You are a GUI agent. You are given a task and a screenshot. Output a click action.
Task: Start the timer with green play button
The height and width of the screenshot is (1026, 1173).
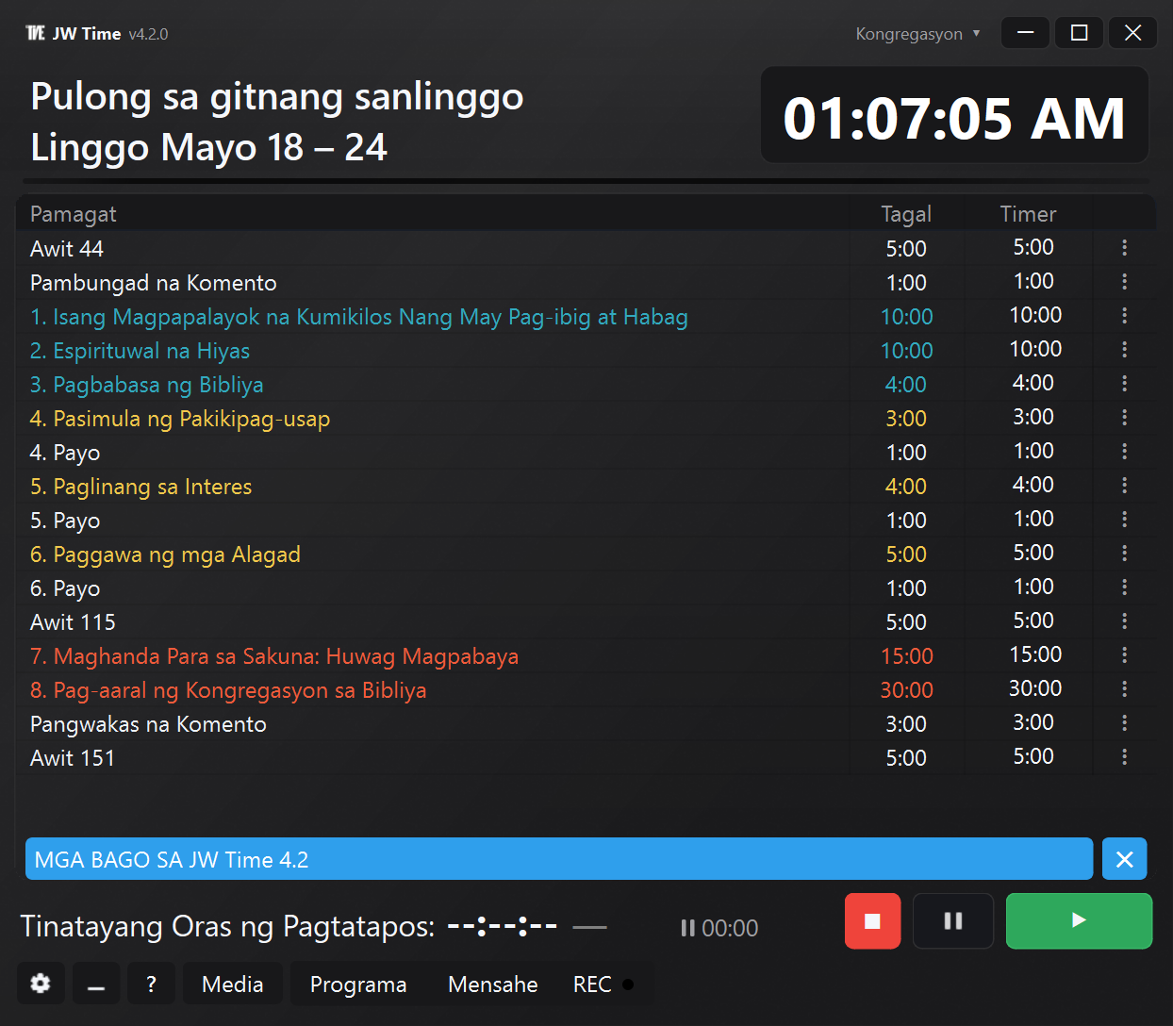tap(1079, 920)
